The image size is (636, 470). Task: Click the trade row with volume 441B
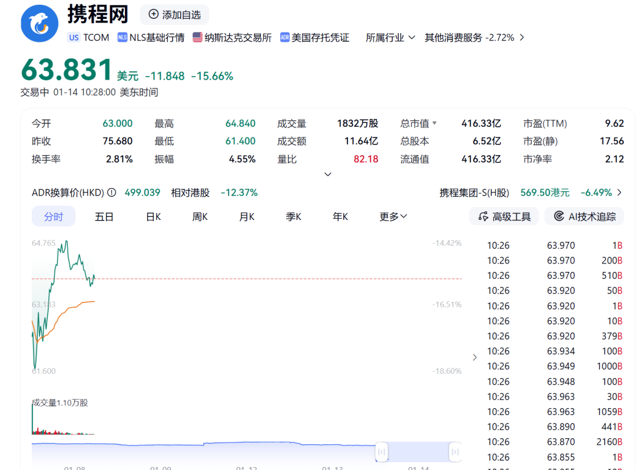(555, 427)
